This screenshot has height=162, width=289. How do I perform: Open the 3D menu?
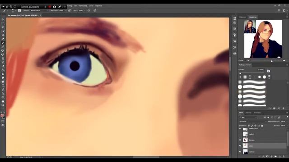pos(75,6)
